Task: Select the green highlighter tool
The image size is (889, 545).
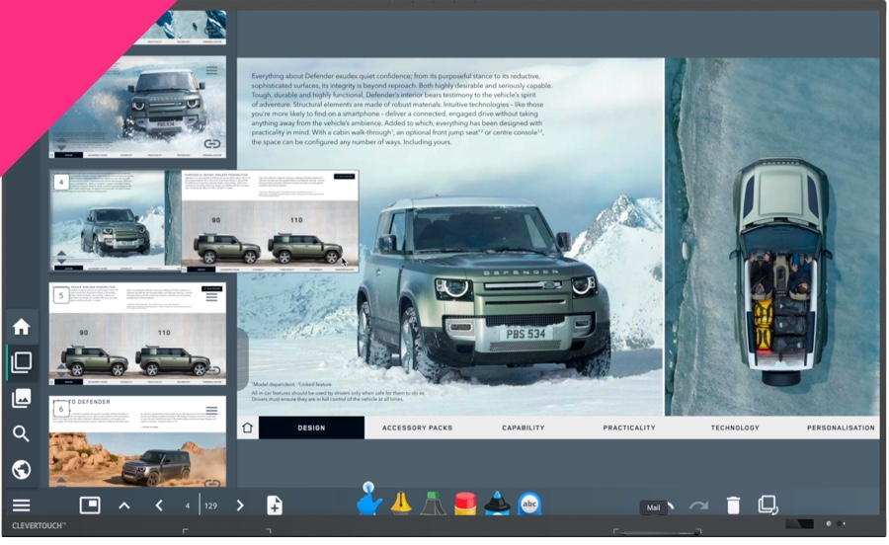Action: point(434,504)
